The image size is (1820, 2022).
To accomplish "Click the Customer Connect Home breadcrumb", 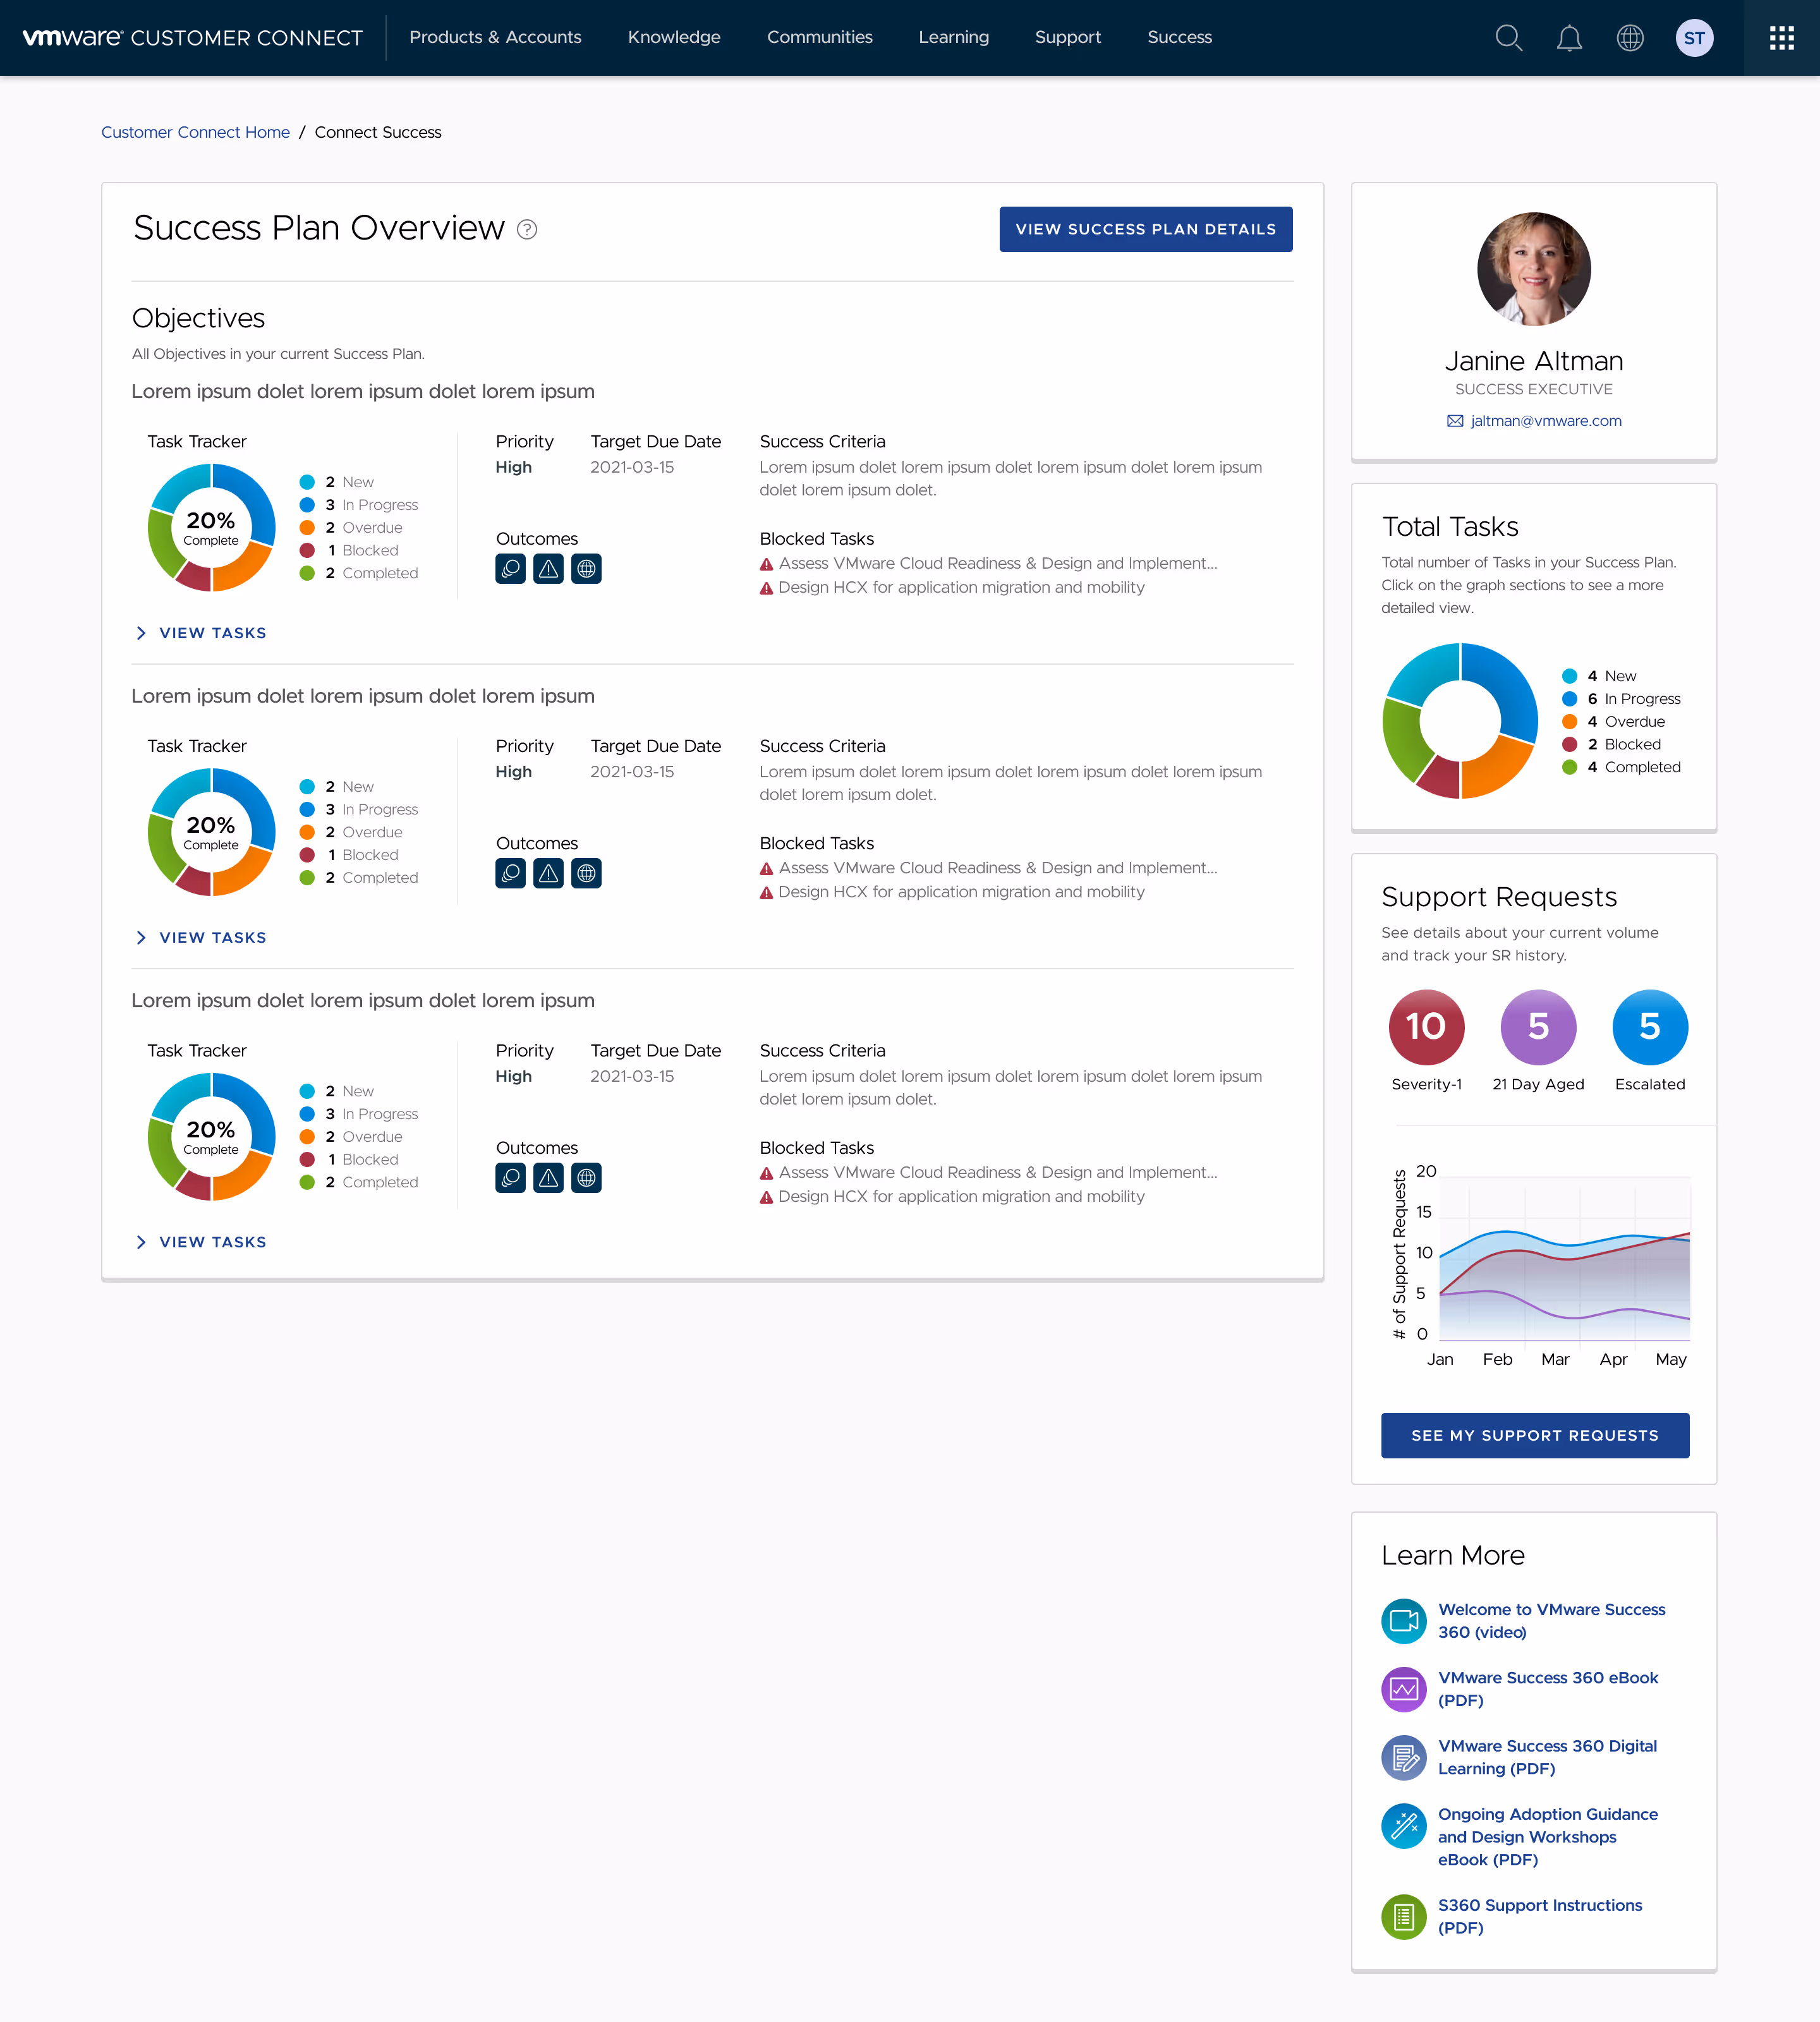I will tap(195, 132).
